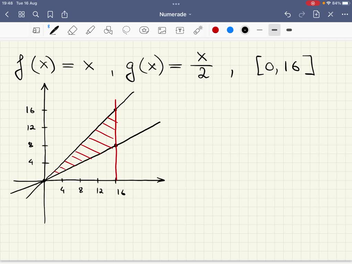Open the Stickers tool

coord(144,30)
